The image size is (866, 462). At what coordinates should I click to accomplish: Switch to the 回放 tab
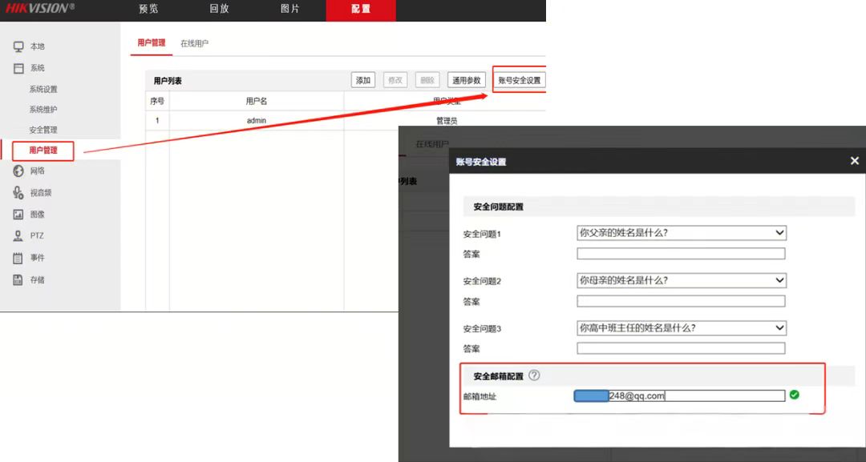(219, 9)
